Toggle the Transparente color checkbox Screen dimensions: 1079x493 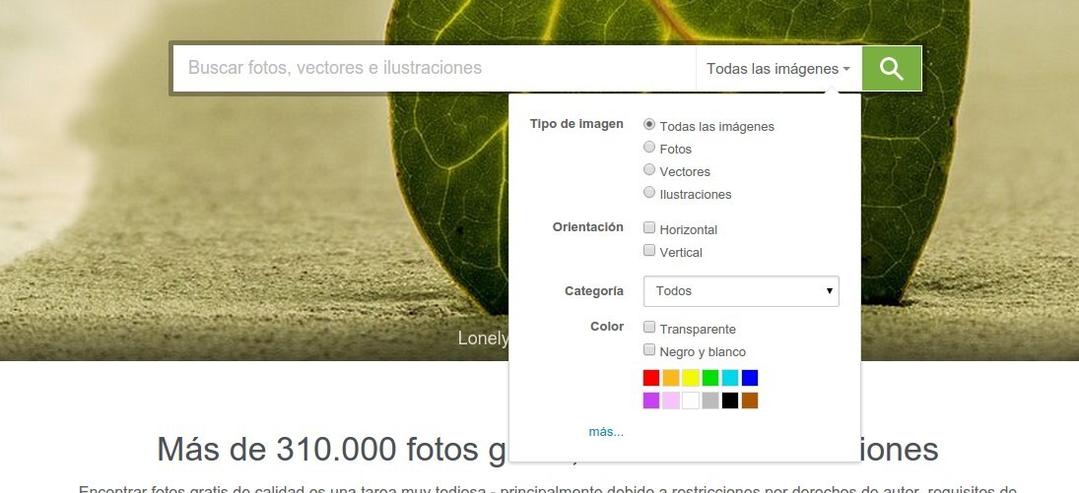(x=649, y=327)
